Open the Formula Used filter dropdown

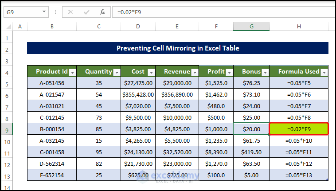[324, 72]
